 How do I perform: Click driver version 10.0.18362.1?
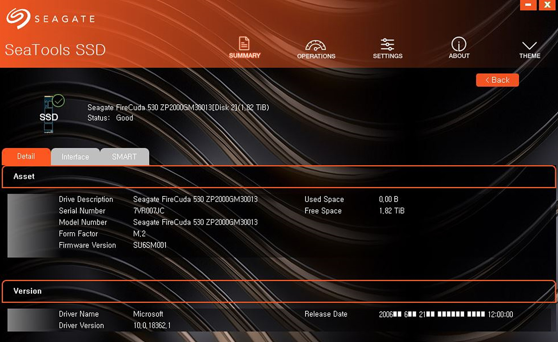tap(152, 326)
